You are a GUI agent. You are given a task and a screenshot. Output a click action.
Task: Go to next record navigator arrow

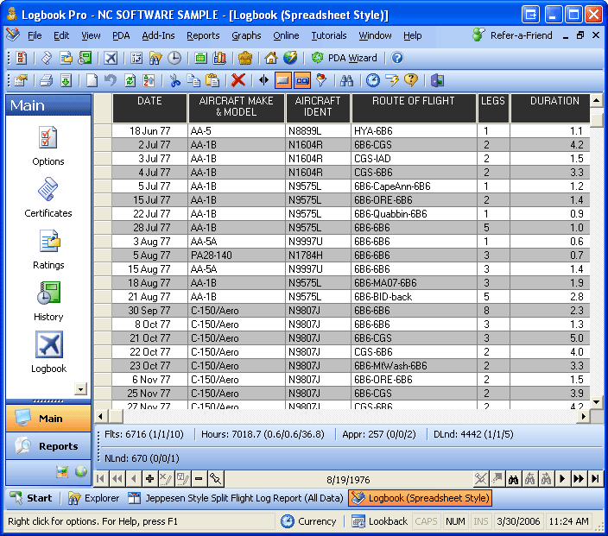(562, 479)
